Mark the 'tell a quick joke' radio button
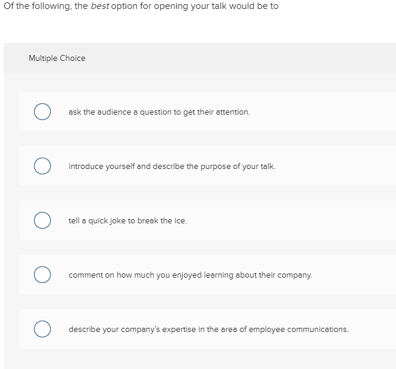Image resolution: width=396 pixels, height=369 pixels. tap(42, 221)
